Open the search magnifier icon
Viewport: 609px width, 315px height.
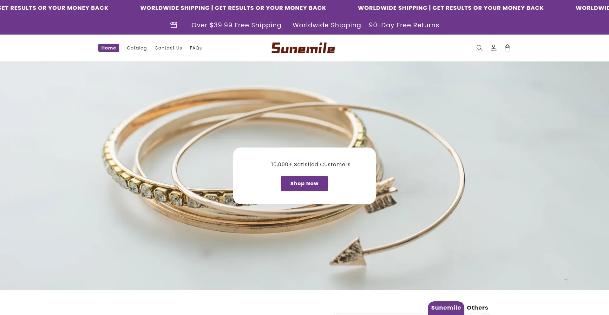(x=479, y=48)
